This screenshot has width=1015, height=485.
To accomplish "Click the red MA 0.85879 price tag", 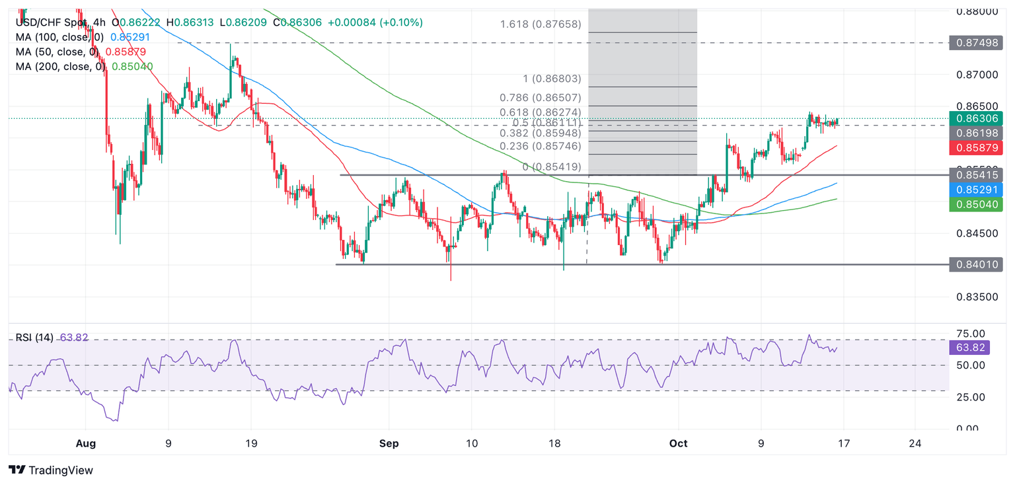I will [976, 147].
